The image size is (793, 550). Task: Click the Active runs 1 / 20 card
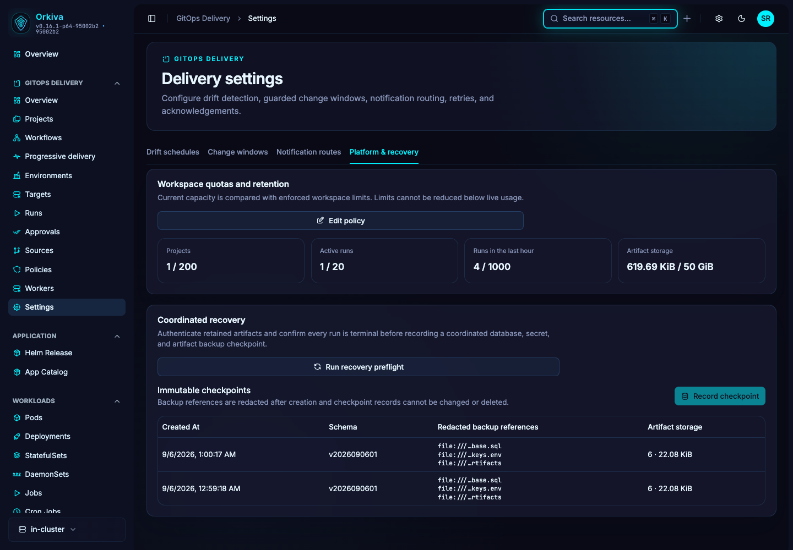click(x=384, y=261)
